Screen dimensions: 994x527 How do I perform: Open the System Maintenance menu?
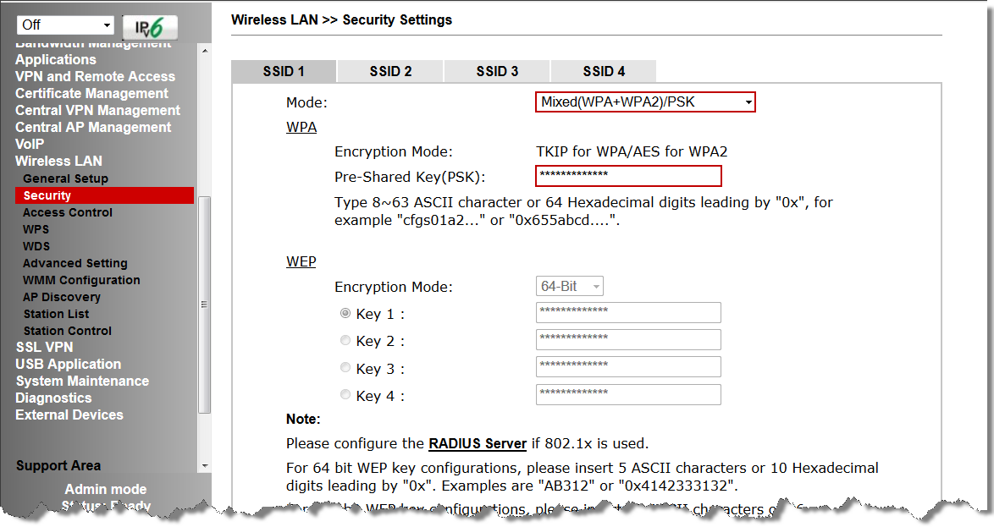point(82,382)
